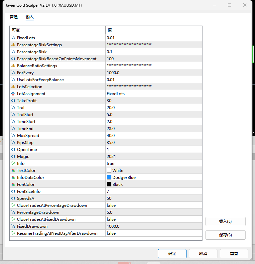Viewport: 255px width, 264px height.
Task: Click the integer icon beside TakeProfit
Action: pos(13,100)
